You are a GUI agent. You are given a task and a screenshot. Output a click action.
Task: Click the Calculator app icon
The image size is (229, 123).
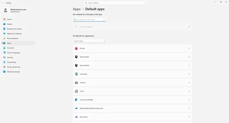point(76,74)
